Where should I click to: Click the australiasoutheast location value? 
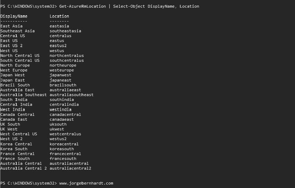[x=71, y=95]
